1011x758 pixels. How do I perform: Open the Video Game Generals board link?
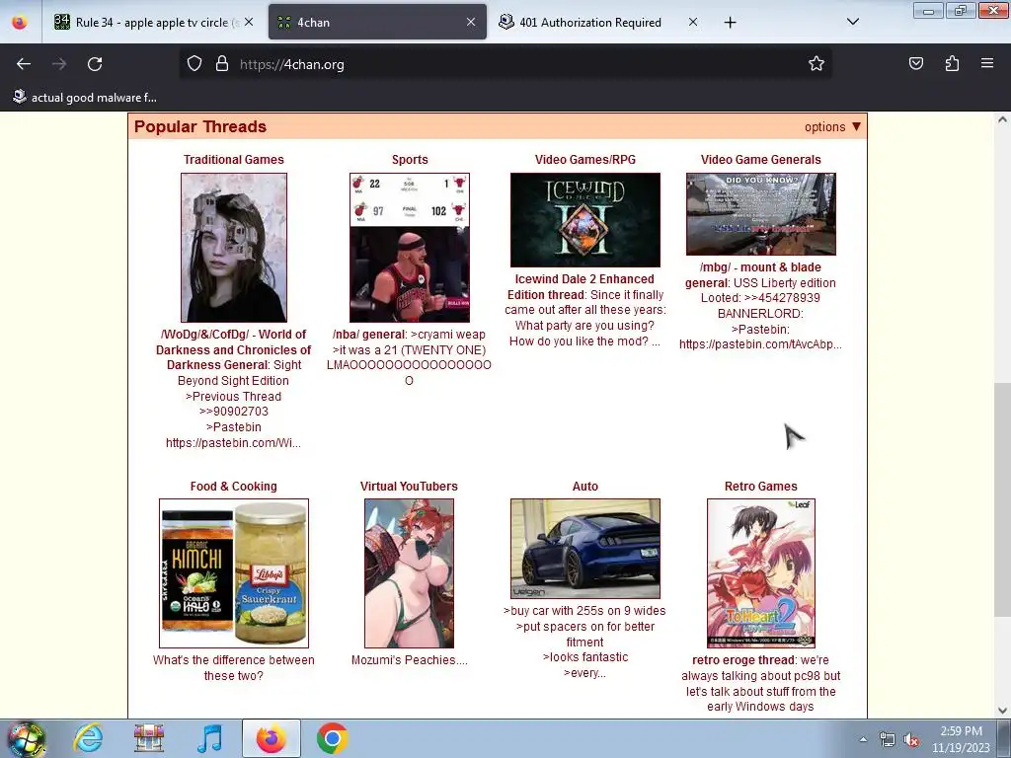[x=761, y=160]
